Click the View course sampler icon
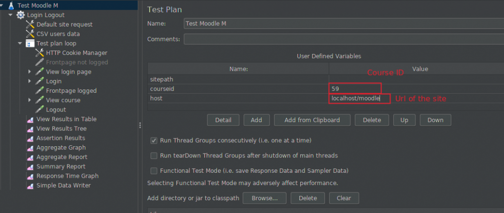The width and height of the screenshot is (504, 213). 39,100
